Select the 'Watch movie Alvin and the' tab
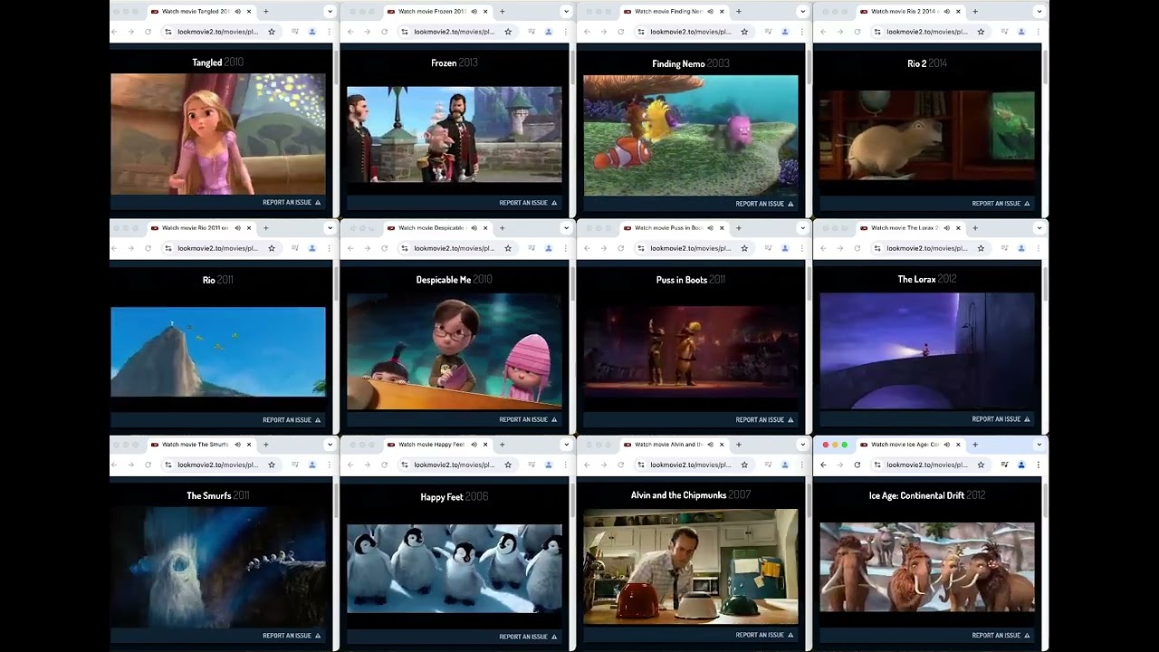Image resolution: width=1159 pixels, height=652 pixels. [x=674, y=445]
